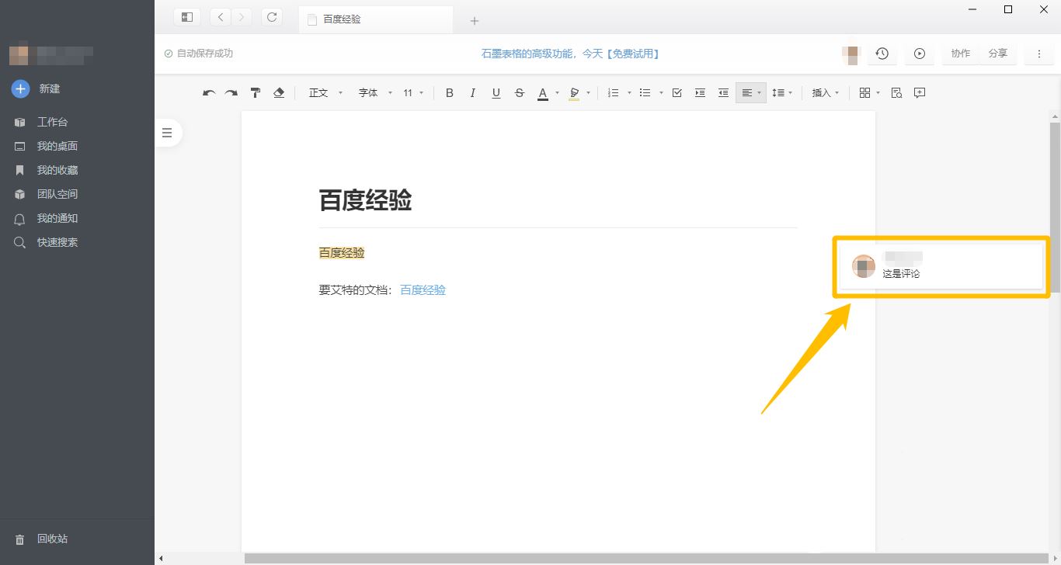Click the vertical scrollbar thumb

(x=1055, y=207)
